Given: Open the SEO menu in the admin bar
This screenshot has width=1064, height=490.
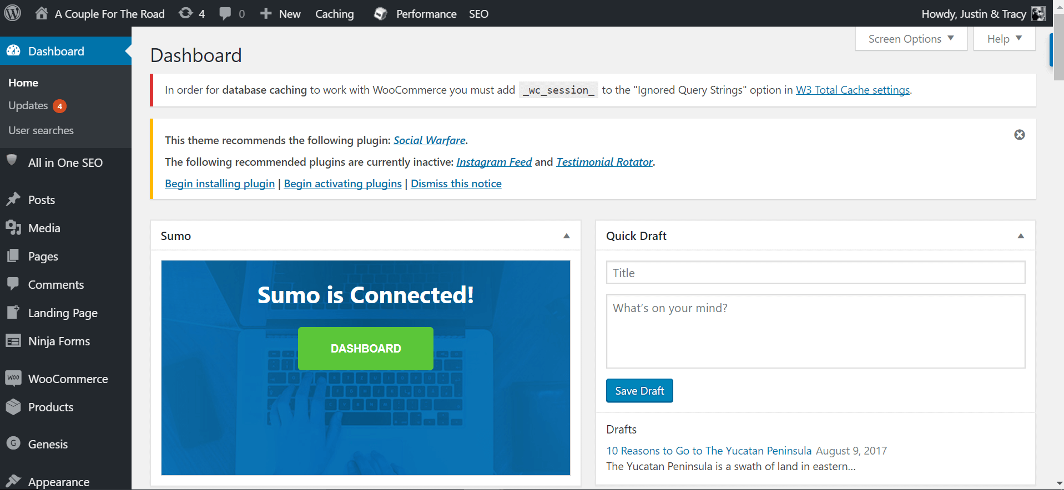Looking at the screenshot, I should 478,14.
